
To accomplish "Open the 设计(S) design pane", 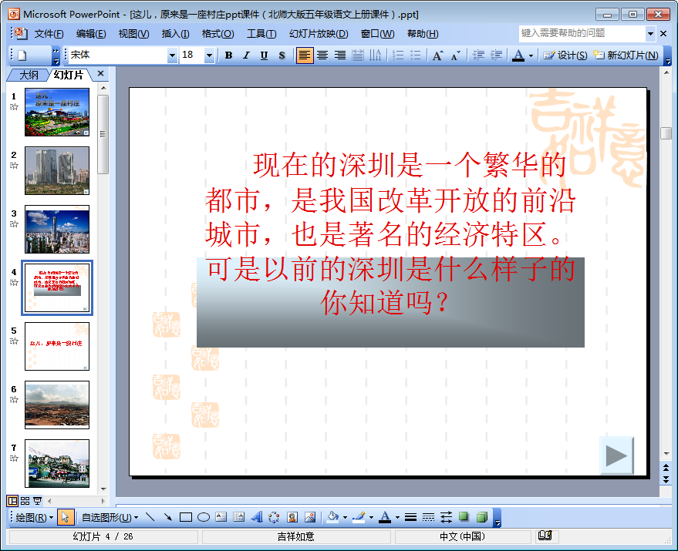I will [565, 55].
